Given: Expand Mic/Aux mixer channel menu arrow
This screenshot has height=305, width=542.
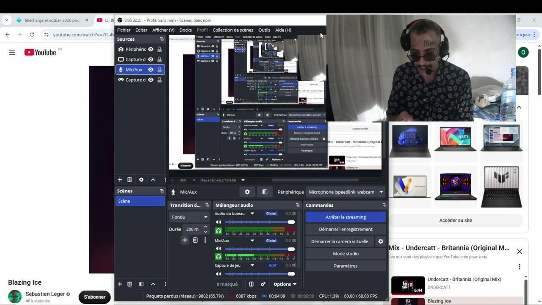Looking at the screenshot, I should (x=252, y=241).
